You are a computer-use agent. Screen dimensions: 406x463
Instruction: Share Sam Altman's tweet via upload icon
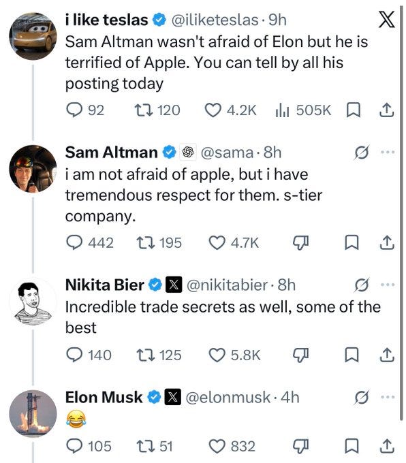click(386, 242)
